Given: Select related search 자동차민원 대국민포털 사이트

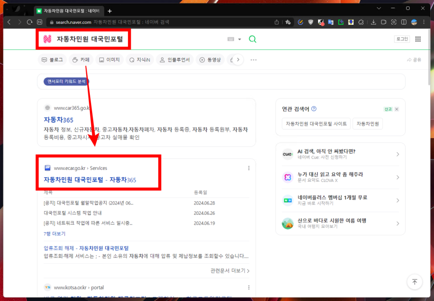Looking at the screenshot, I should (x=316, y=124).
